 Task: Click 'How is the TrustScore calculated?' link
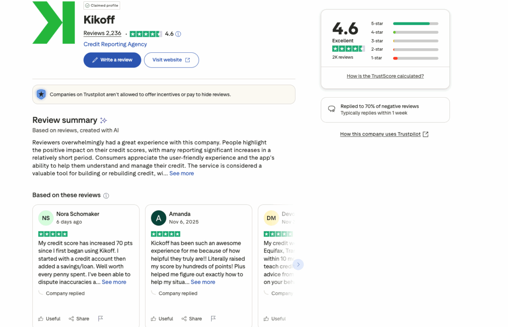point(385,76)
